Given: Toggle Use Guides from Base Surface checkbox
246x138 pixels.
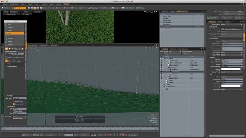Looking at the screenshot, I should 223,29.
